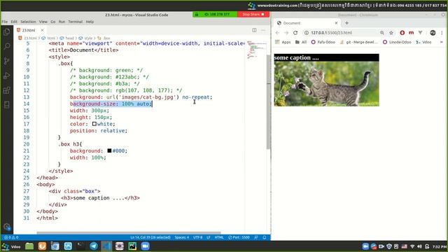The width and height of the screenshot is (448, 252).
Task: Open the Edit menu
Action: click(14, 22)
